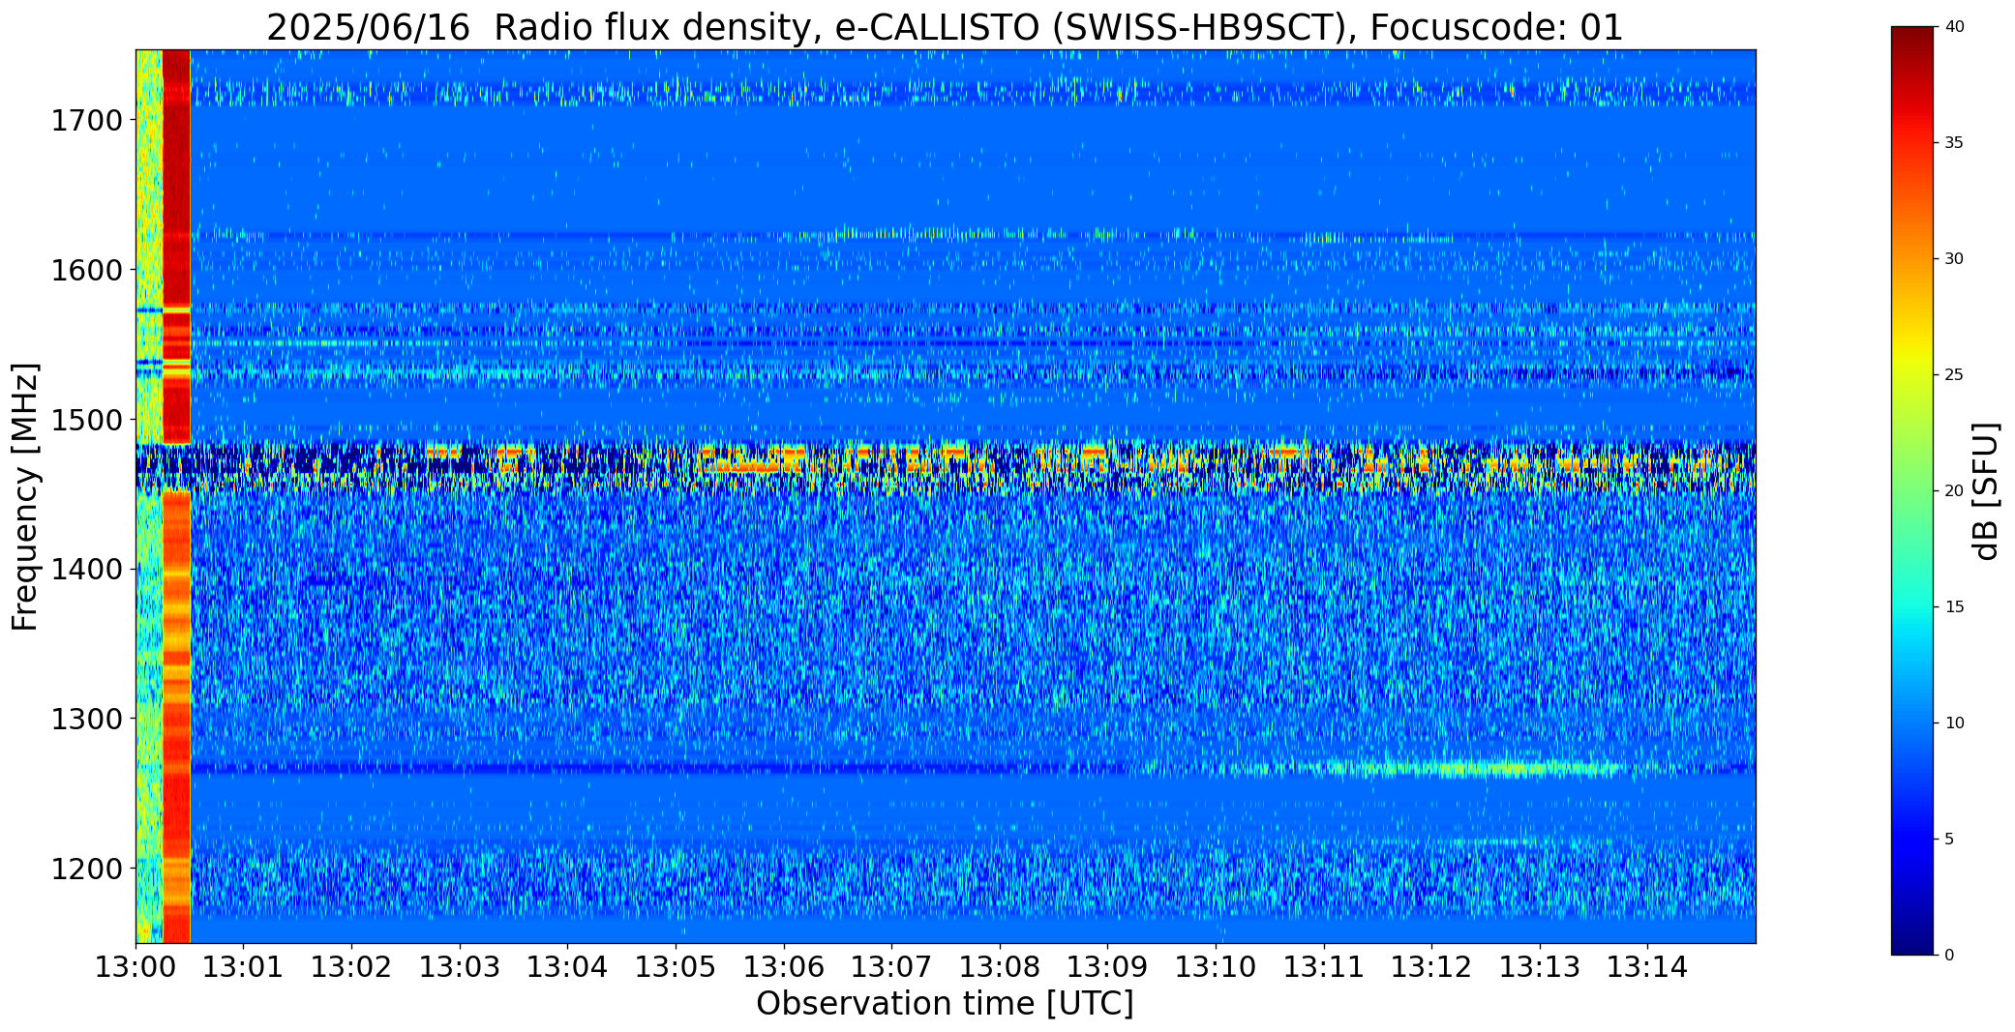
Task: Click the 13:09 time tick label
Action: coord(1107,967)
